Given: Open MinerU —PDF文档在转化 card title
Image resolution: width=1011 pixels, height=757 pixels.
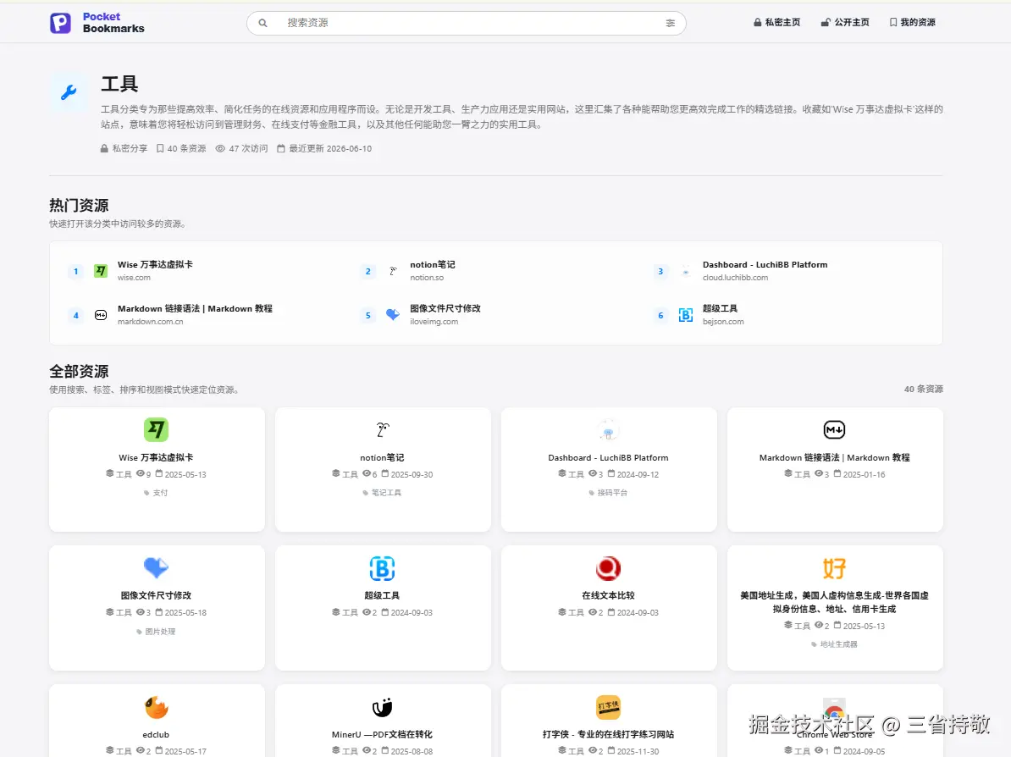Looking at the screenshot, I should tap(383, 734).
